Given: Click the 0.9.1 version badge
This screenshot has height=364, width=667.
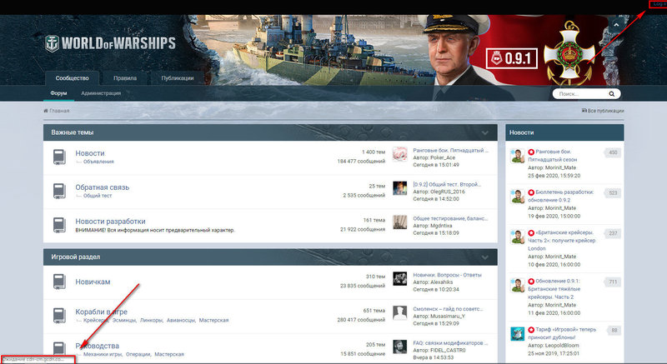Looking at the screenshot, I should click(x=512, y=58).
